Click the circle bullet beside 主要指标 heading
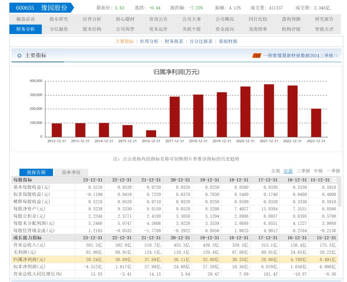Screen dimensions: 347x282 click(x=20, y=56)
